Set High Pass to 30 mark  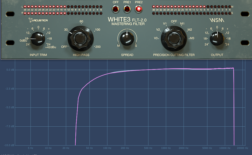point(66,30)
